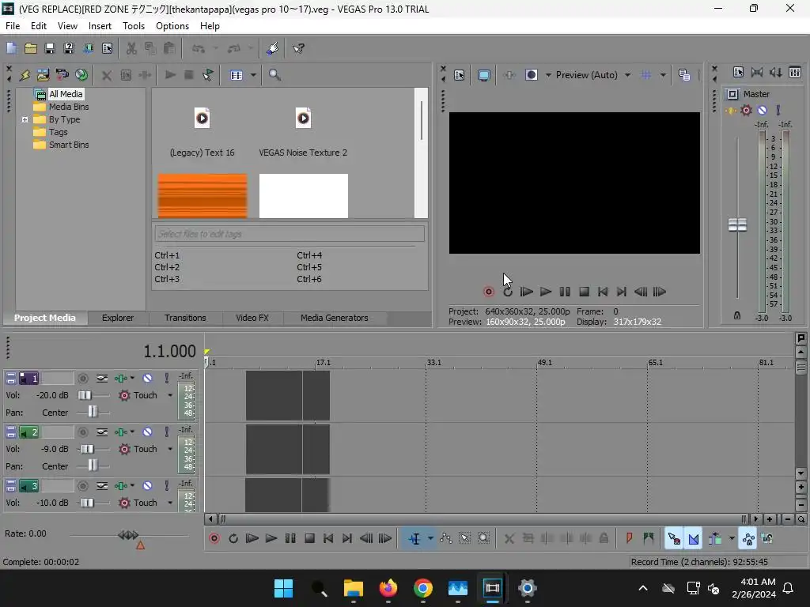
Task: Click the preview Record button
Action: 488,292
